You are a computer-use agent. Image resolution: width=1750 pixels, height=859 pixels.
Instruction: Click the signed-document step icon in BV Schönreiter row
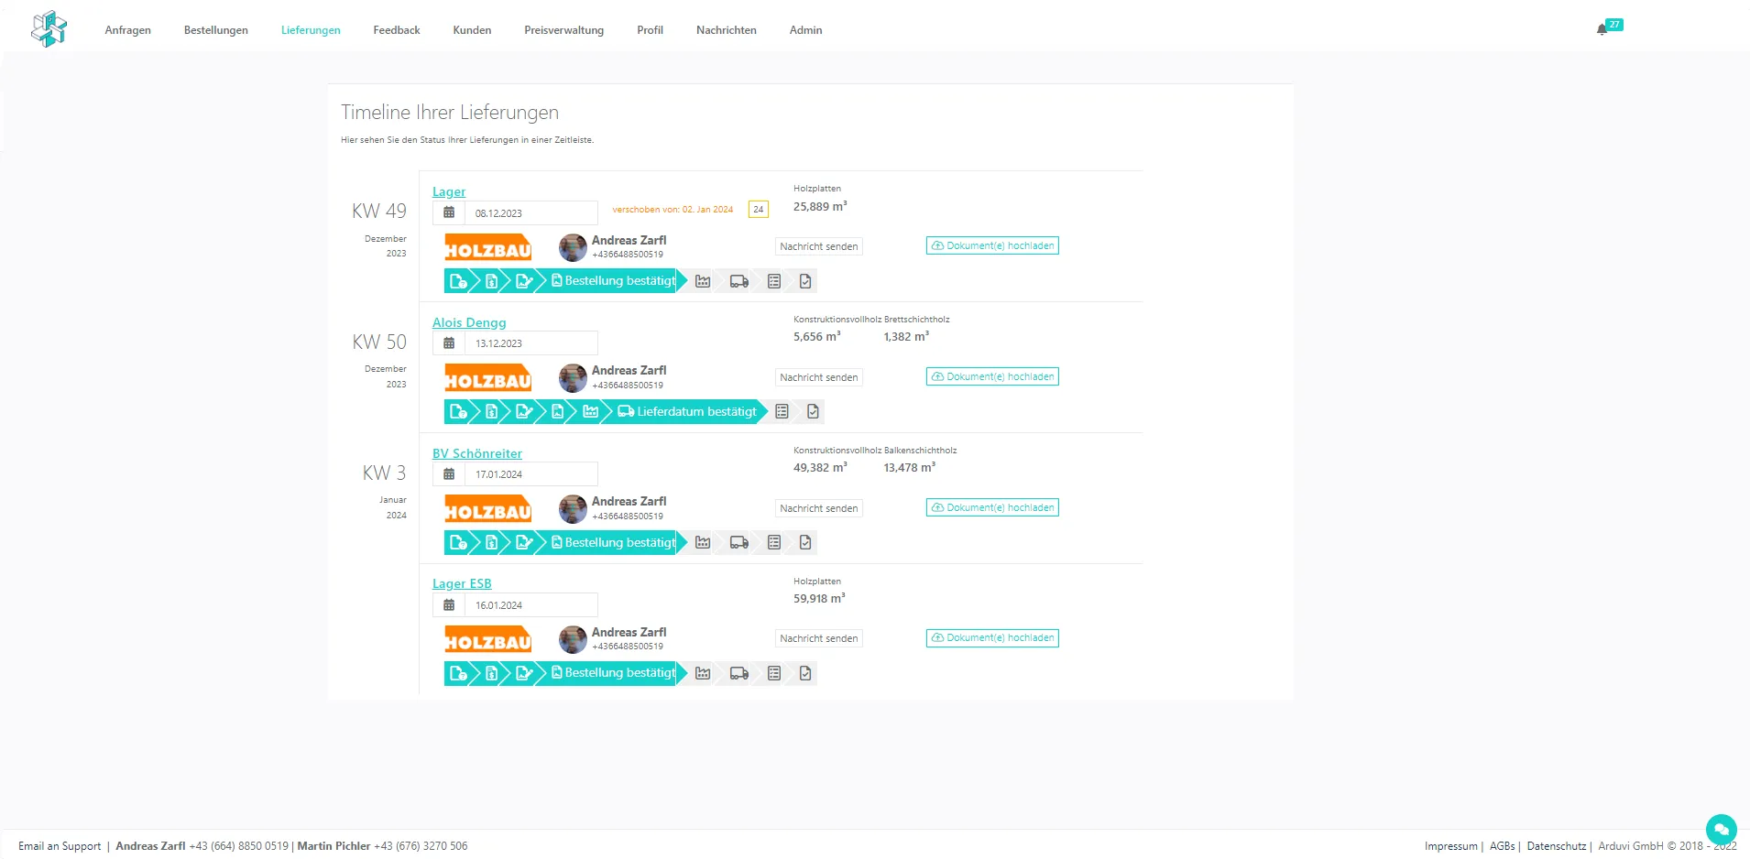pos(524,542)
